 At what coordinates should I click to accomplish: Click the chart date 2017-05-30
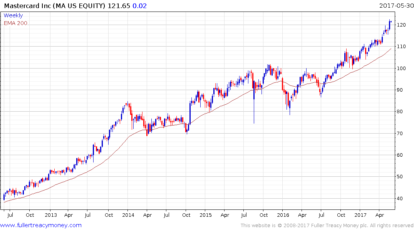point(396,5)
